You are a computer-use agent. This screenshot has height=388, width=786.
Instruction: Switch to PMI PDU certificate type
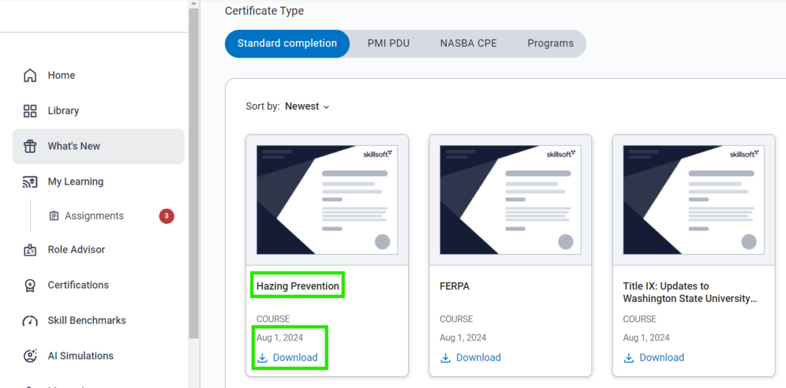[x=388, y=44]
